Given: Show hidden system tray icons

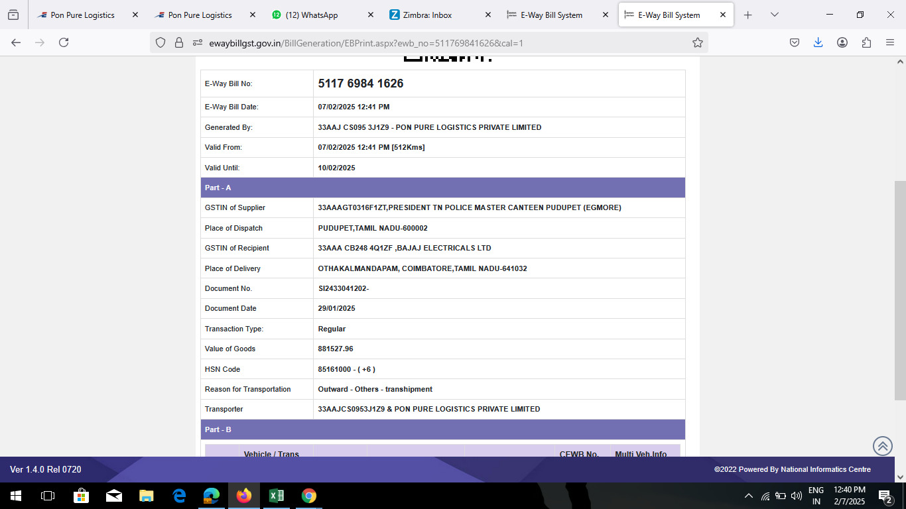Looking at the screenshot, I should (x=749, y=496).
